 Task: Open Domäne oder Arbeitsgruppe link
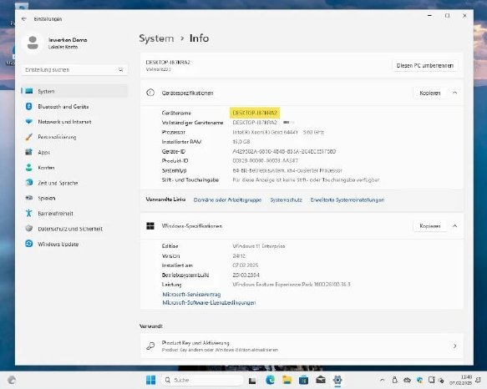227,200
